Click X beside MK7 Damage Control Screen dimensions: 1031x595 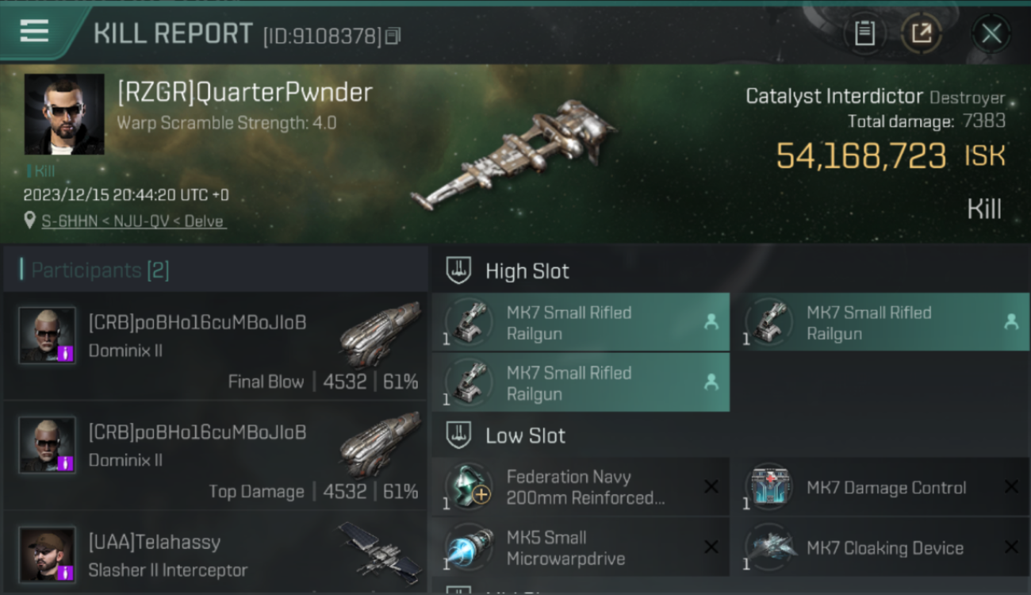coord(1011,486)
